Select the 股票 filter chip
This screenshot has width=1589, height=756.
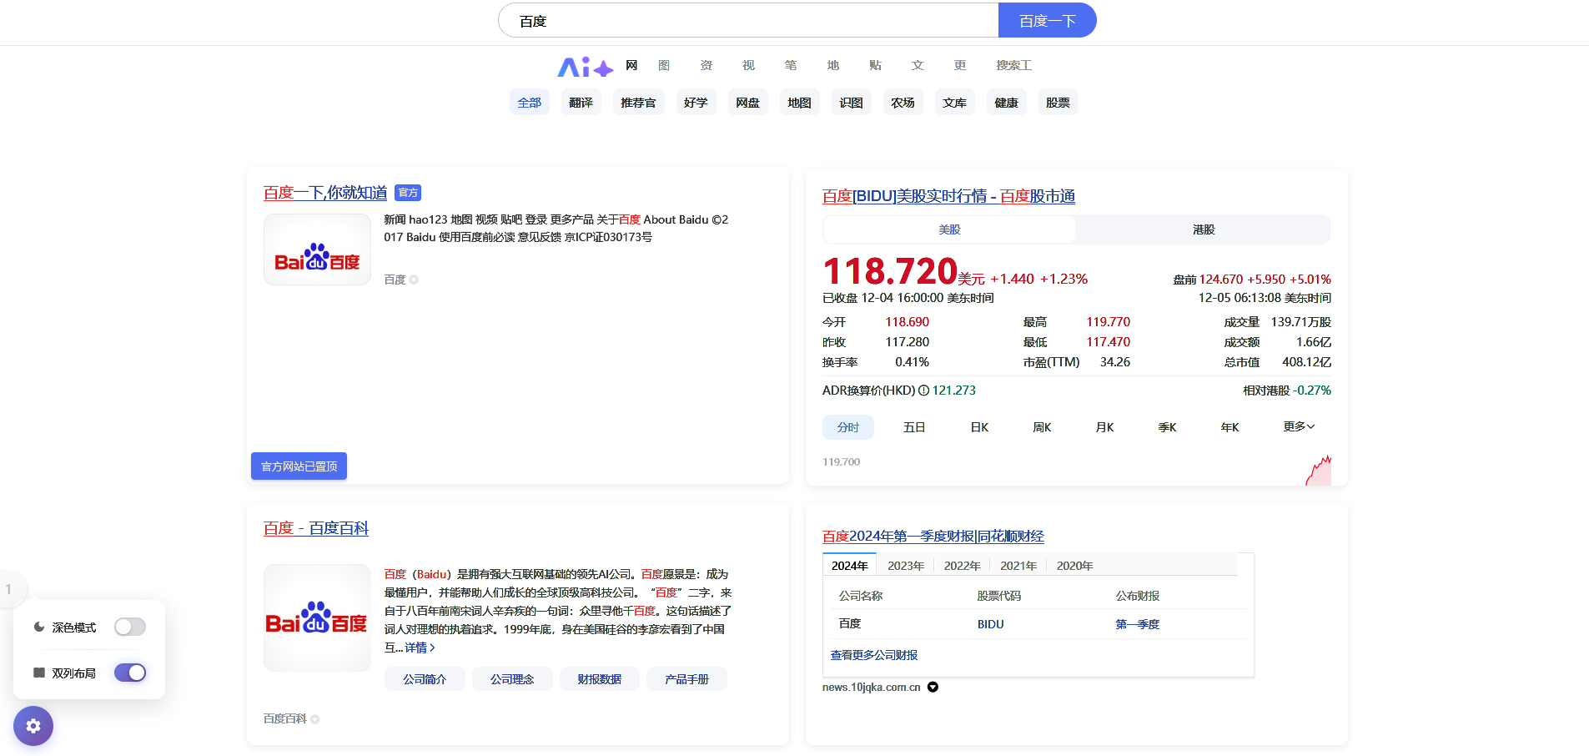coord(1058,103)
